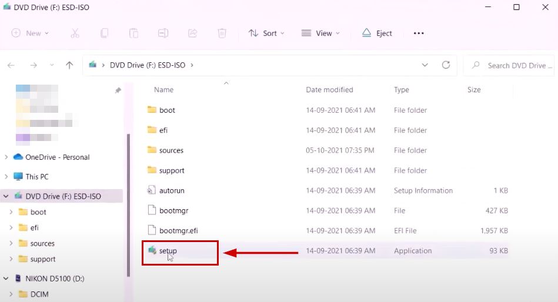Go forward with the Forward arrow
This screenshot has width=558, height=302.
[34, 65]
